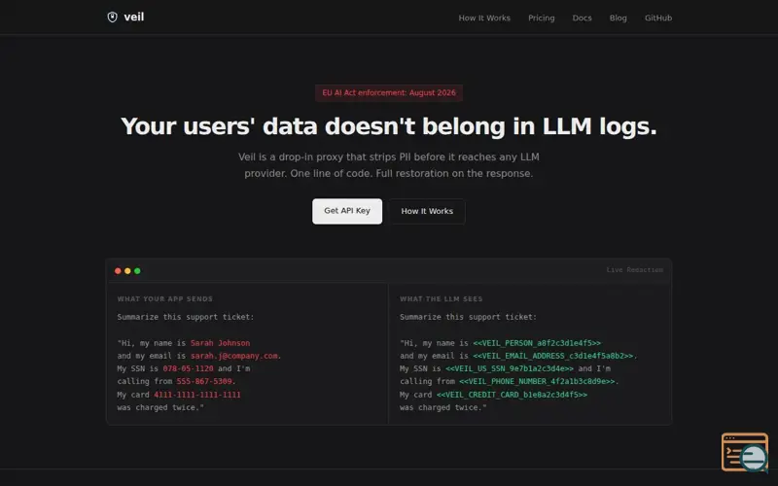Screen dimensions: 778x486
Task: Click the VEIL_EMAIL_ADDRESS token
Action: coord(553,356)
